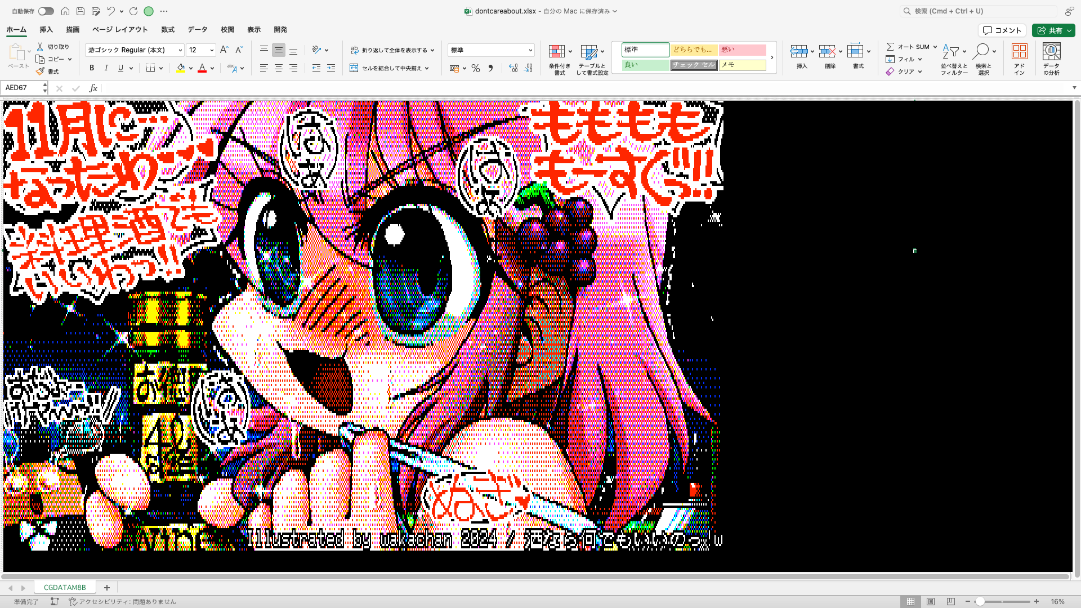Open the Insert (挿入) ribbon tab
This screenshot has height=608, width=1081.
pos(46,30)
